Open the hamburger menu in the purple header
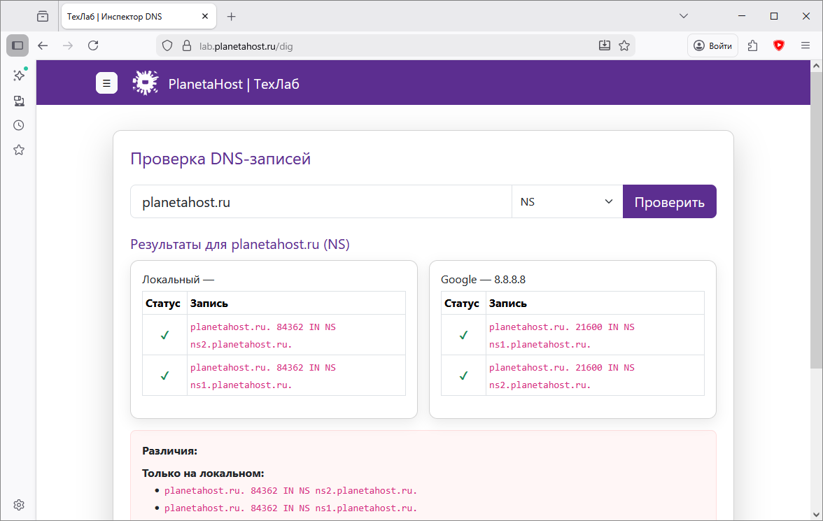The width and height of the screenshot is (823, 521). [x=106, y=83]
